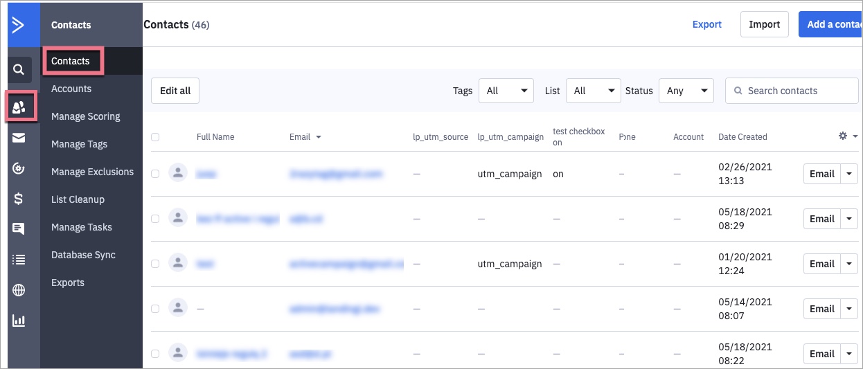
Task: Check the box for contact created 02/26/2021
Action: 155,174
